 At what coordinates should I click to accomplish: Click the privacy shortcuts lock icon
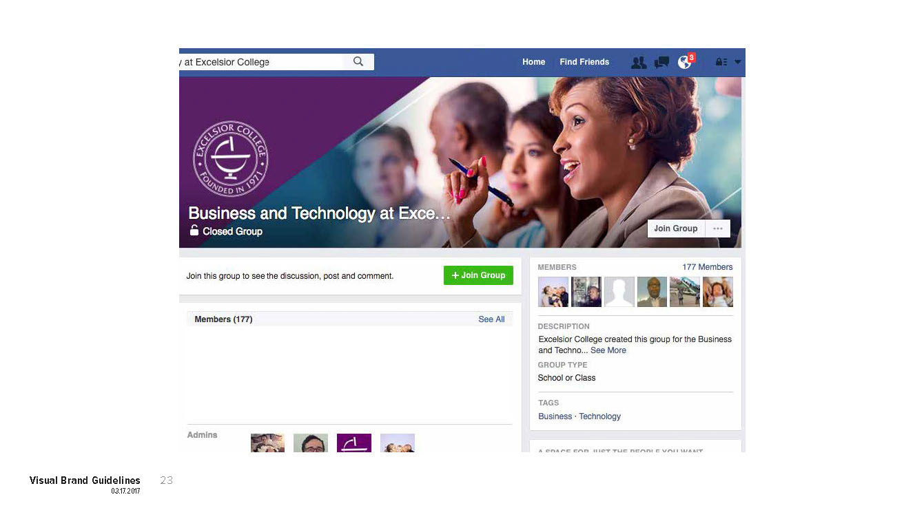point(721,62)
